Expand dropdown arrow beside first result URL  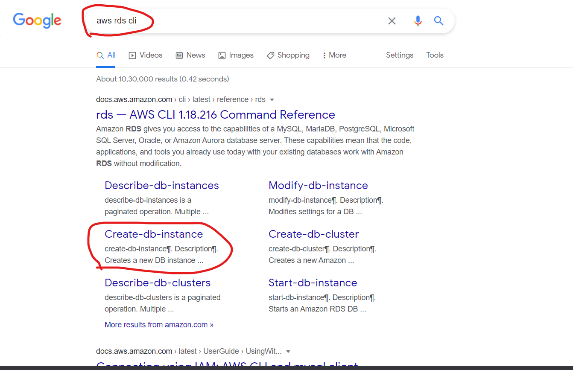272,100
